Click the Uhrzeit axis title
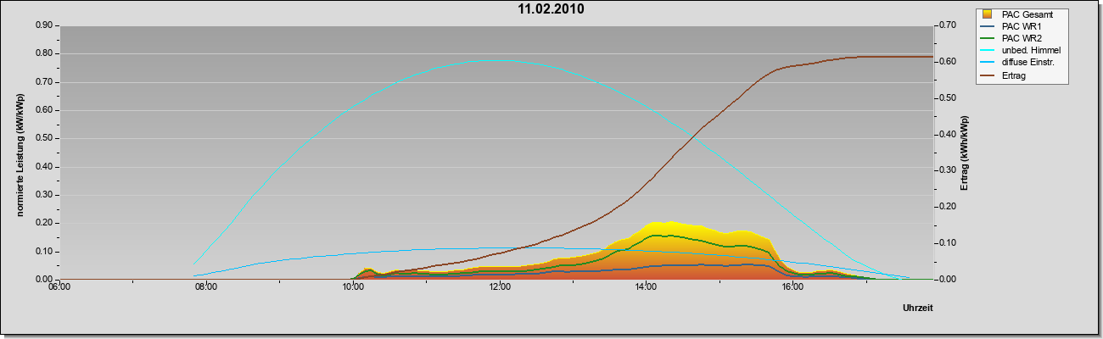 918,309
